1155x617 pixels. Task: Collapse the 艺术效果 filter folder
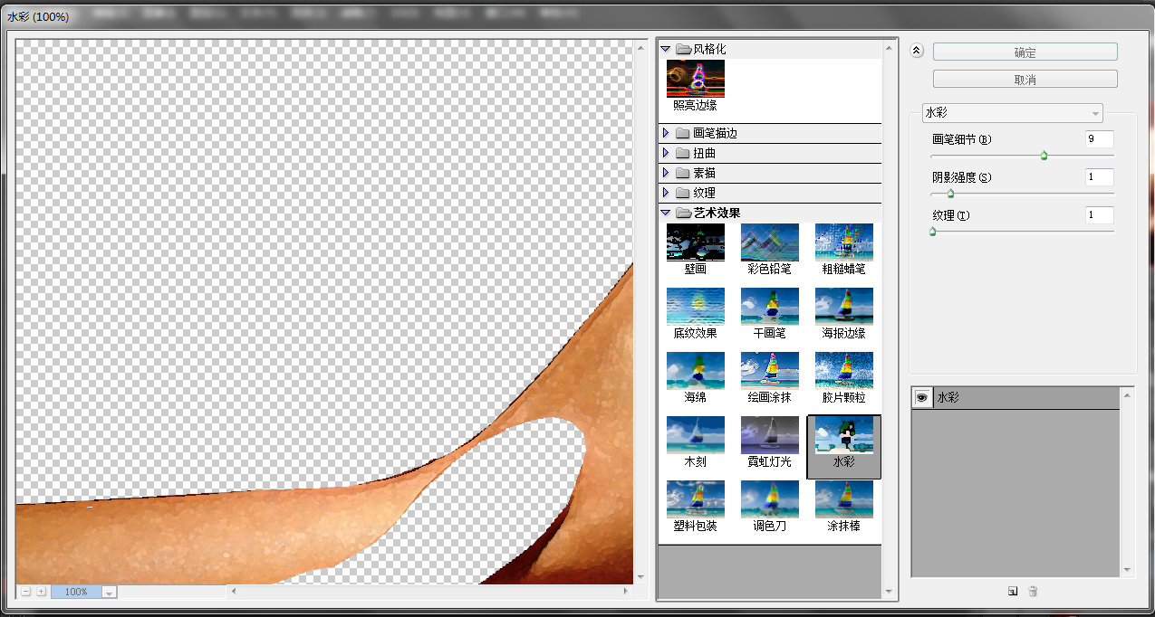tap(666, 213)
